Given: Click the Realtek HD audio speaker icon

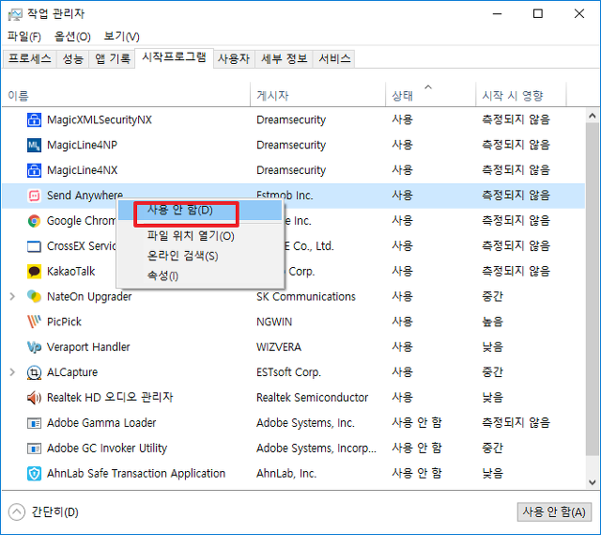Looking at the screenshot, I should tap(34, 398).
